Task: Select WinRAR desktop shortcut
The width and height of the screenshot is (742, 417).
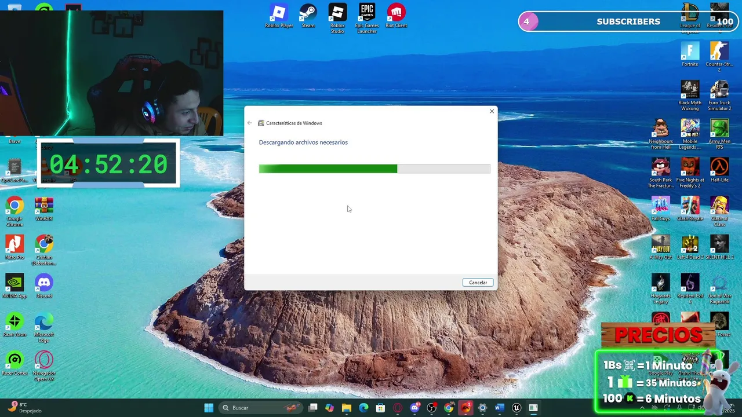Action: (44, 209)
